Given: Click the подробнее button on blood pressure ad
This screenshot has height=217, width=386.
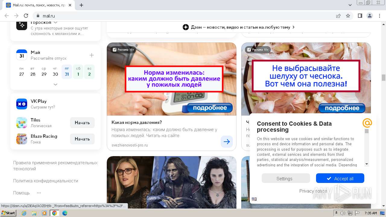Looking at the screenshot, I should coord(210,108).
